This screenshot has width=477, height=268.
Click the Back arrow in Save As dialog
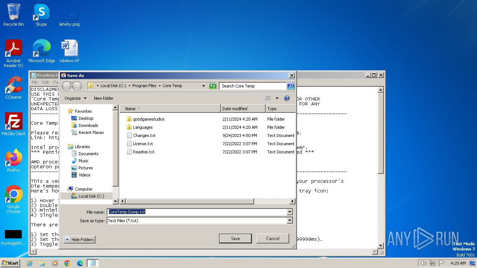[x=66, y=86]
